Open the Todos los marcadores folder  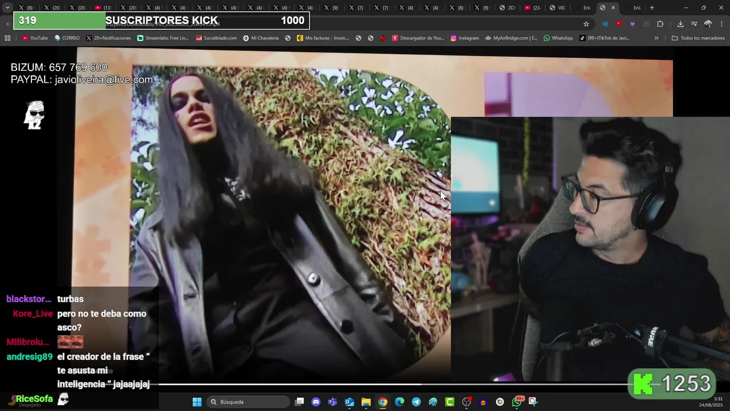coord(698,38)
